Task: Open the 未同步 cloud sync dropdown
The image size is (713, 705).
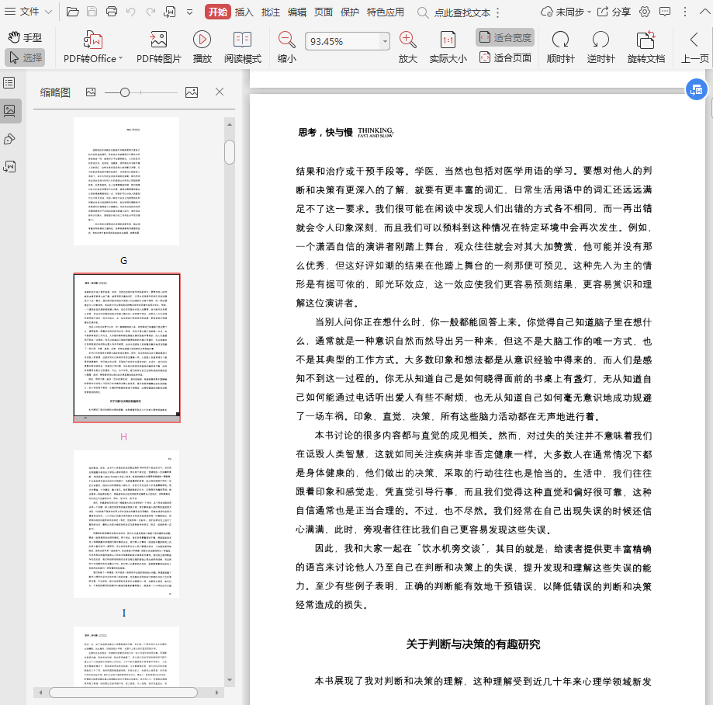Action: tap(566, 12)
